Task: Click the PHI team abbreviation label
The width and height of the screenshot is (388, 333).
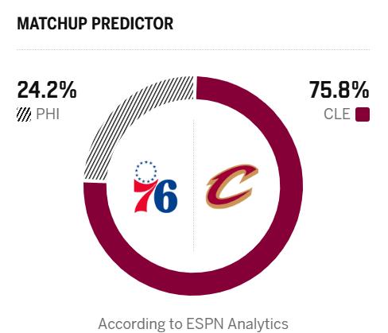Action: 48,114
